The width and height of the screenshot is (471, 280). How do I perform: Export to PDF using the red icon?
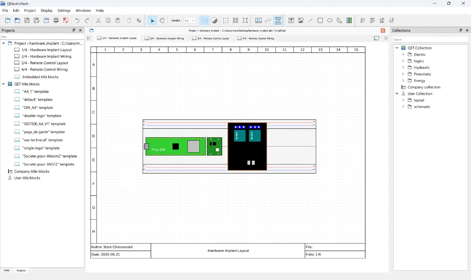(66, 20)
